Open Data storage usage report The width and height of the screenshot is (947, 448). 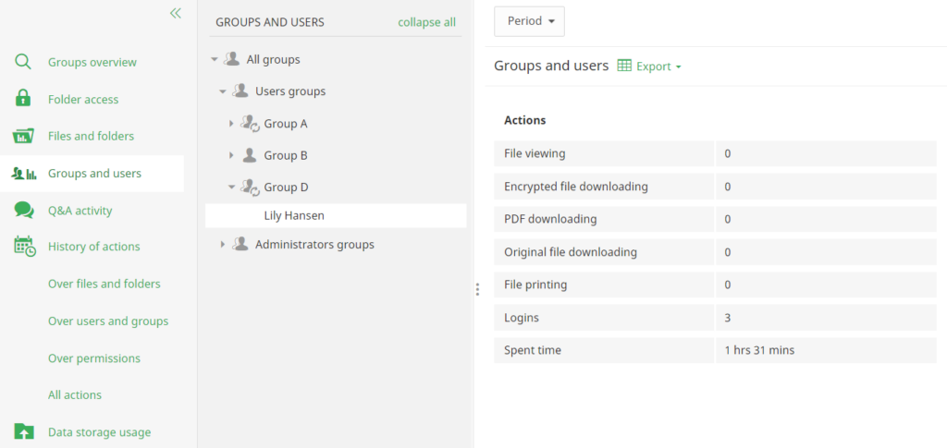(100, 432)
